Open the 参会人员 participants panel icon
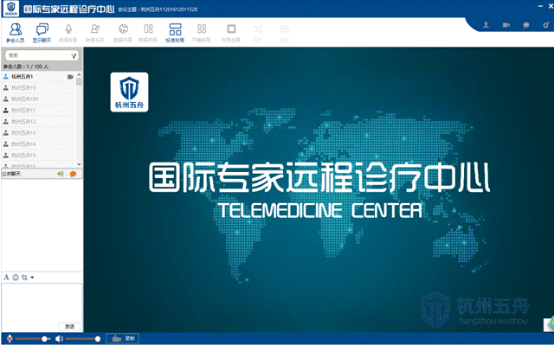 (x=16, y=33)
